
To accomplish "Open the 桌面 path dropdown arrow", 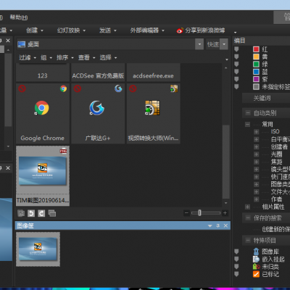I will (199, 44).
